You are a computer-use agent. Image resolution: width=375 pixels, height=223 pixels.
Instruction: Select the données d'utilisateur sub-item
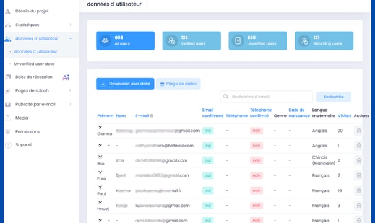tap(35, 51)
